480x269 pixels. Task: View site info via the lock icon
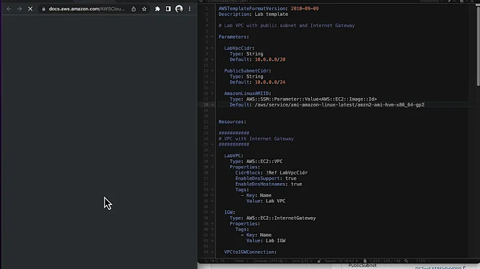point(43,9)
